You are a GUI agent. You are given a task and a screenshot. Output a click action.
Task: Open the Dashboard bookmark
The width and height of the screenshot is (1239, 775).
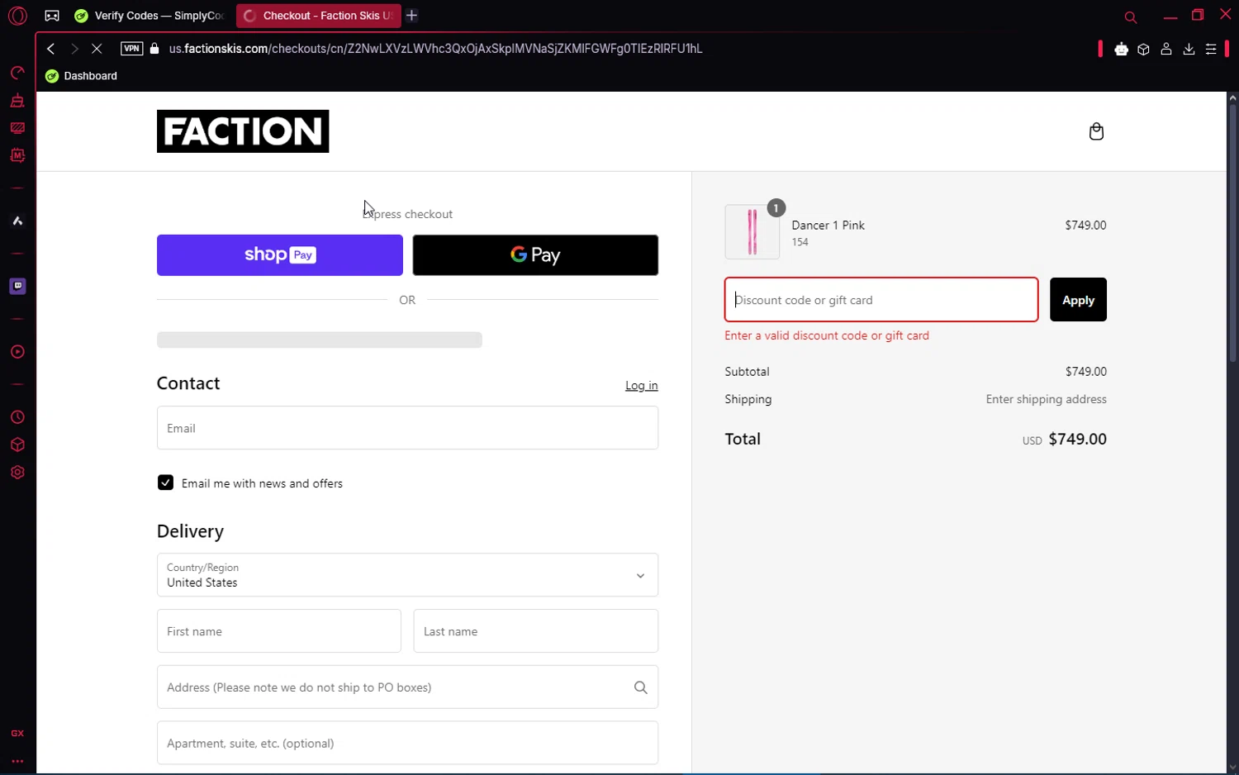(81, 76)
